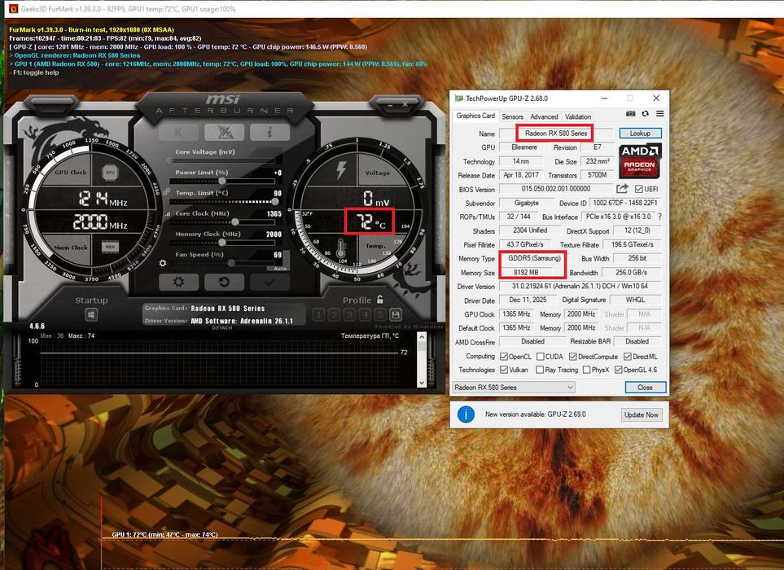Image resolution: width=784 pixels, height=570 pixels.
Task: Click the Lookup button in GPU-Z
Action: click(x=640, y=133)
